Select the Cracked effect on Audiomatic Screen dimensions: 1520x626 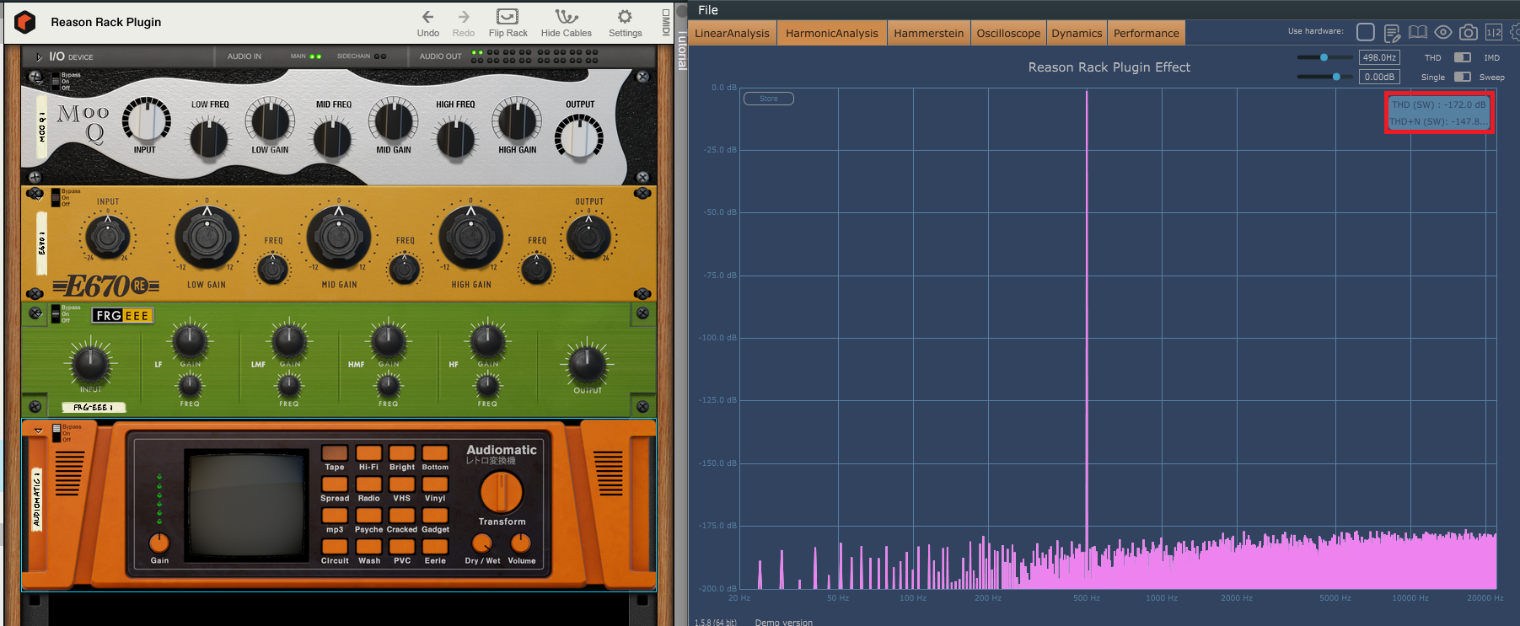pos(402,516)
